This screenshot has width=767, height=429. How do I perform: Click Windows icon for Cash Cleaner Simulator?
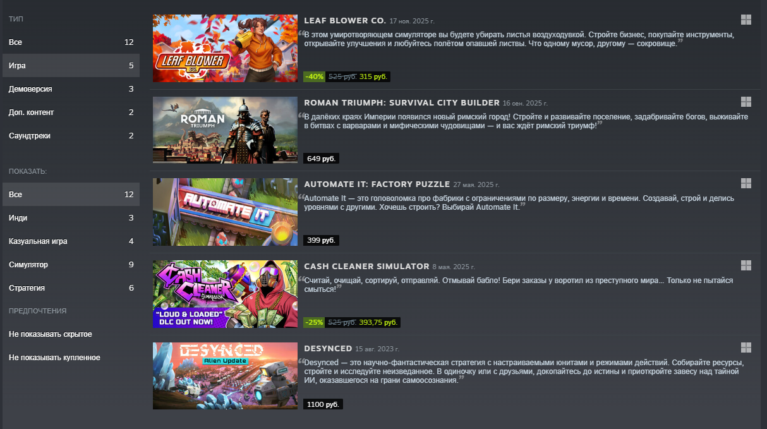coord(746,265)
